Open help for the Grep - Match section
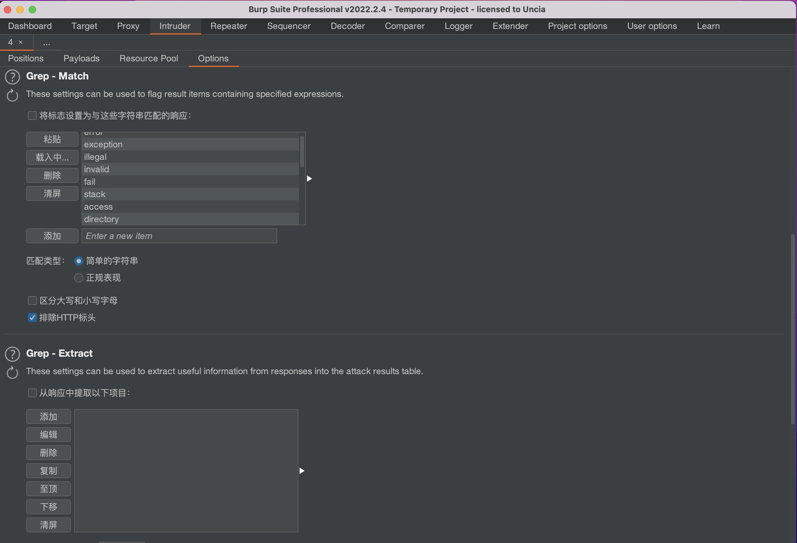 tap(12, 77)
